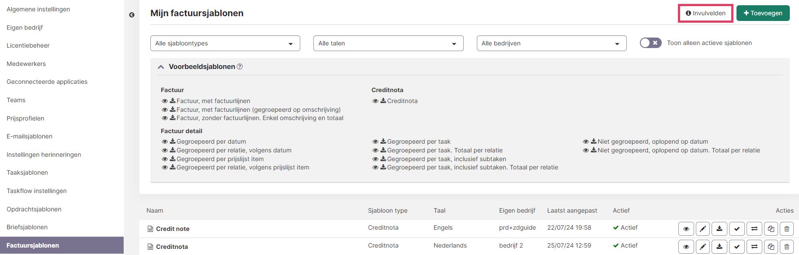This screenshot has height=255, width=799.
Task: Preview 'Gegroepeerd per relatie, volgens prijslijst item'
Action: click(x=165, y=168)
